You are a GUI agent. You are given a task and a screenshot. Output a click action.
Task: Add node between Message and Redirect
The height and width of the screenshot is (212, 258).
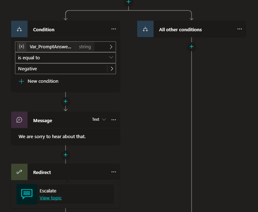pos(65,155)
